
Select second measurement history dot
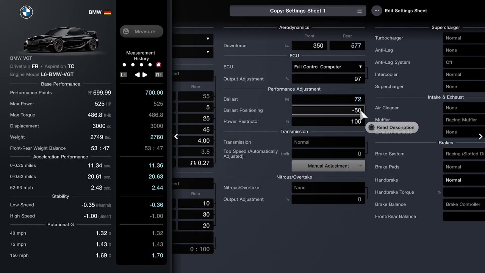[x=133, y=65]
